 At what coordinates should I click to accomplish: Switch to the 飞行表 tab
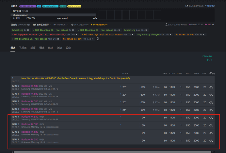[23, 48]
